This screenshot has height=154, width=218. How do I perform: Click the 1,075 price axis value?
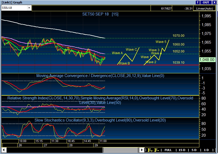(x=206, y=34)
